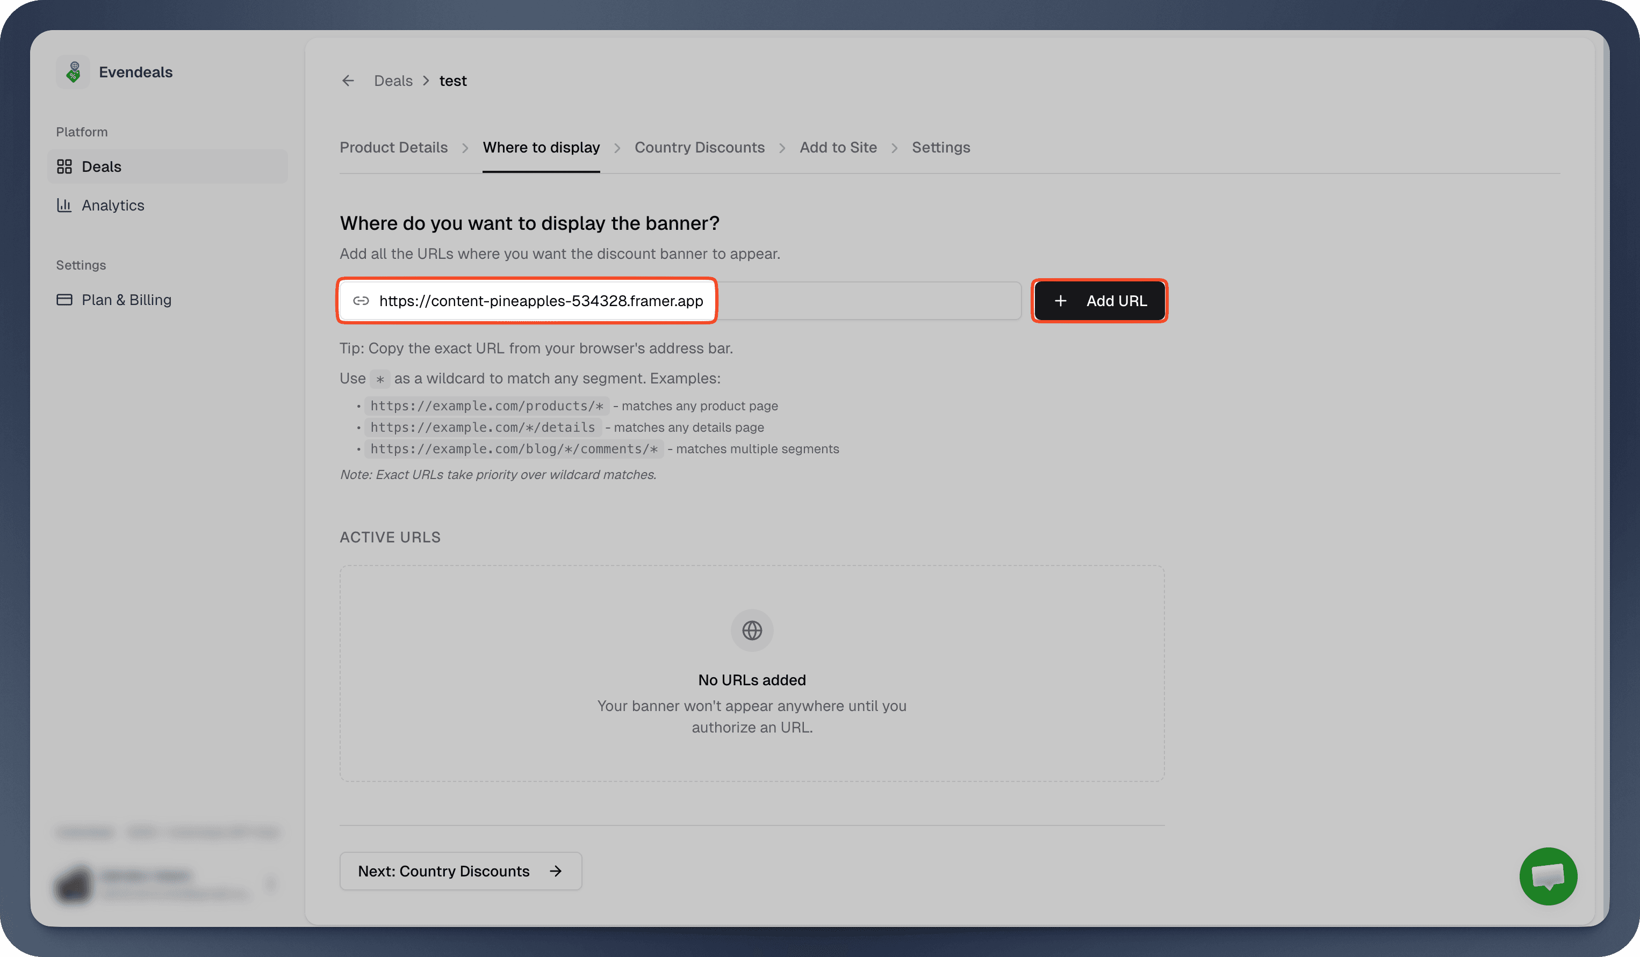1640x957 pixels.
Task: Click the globe icon above No URLs added
Action: (x=752, y=630)
